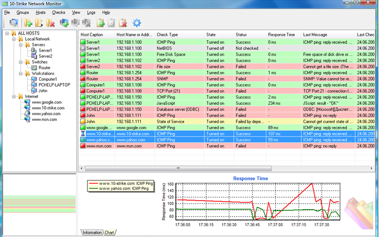Switch to the Information tab
379x237 pixels.
click(92, 232)
